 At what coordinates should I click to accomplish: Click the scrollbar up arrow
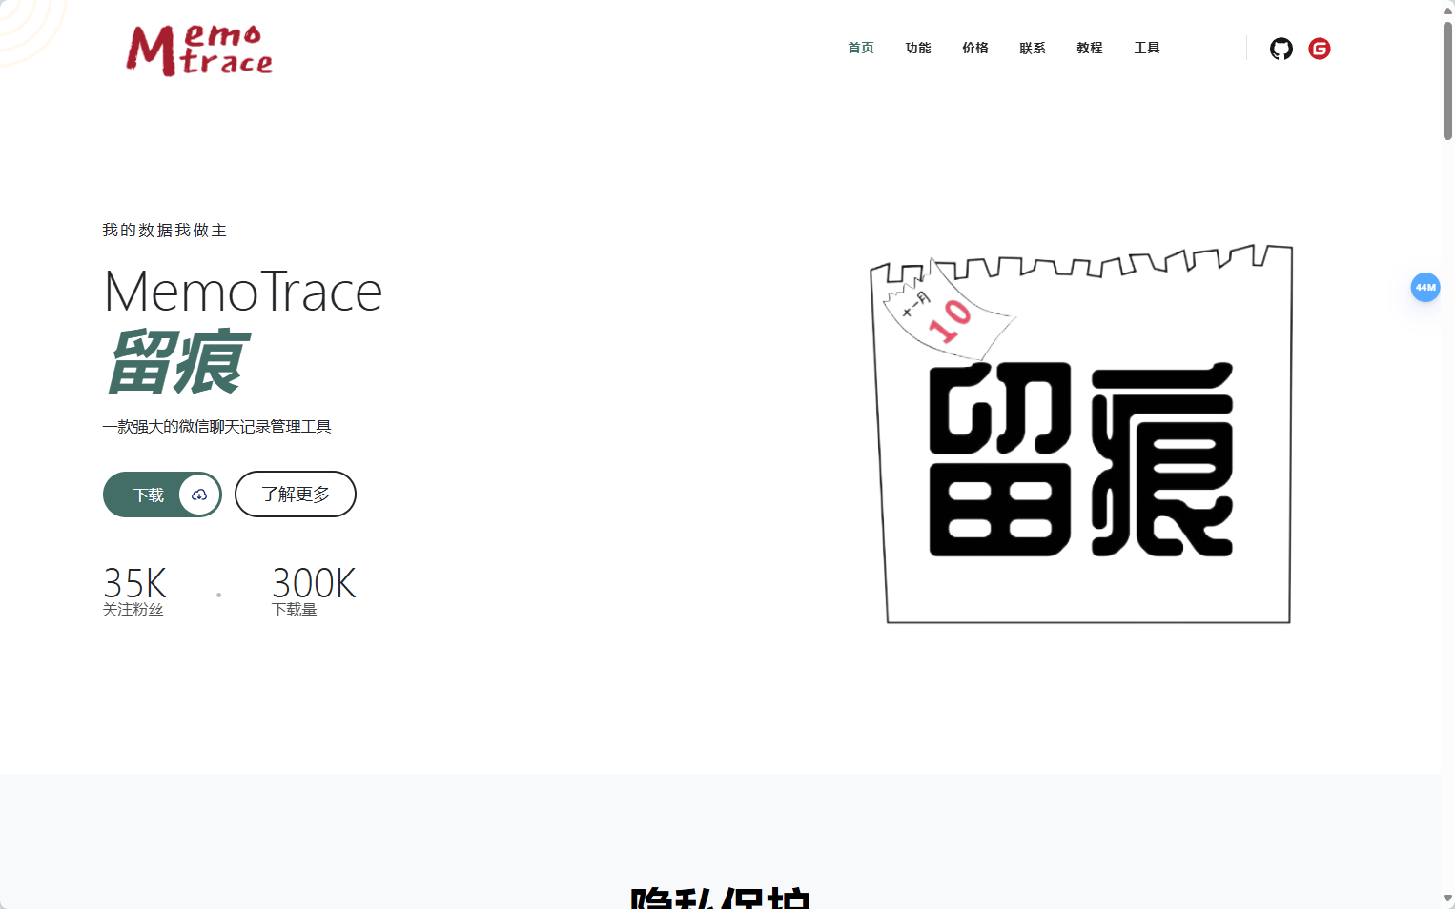point(1447,10)
